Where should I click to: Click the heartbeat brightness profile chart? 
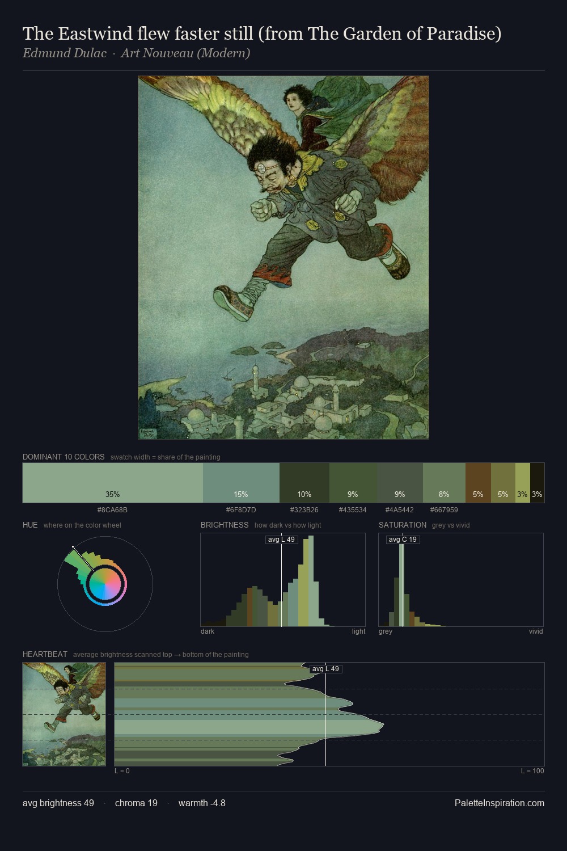click(x=329, y=714)
